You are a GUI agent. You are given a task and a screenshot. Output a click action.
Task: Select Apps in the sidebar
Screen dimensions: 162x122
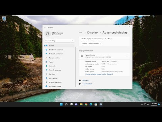[59, 62]
